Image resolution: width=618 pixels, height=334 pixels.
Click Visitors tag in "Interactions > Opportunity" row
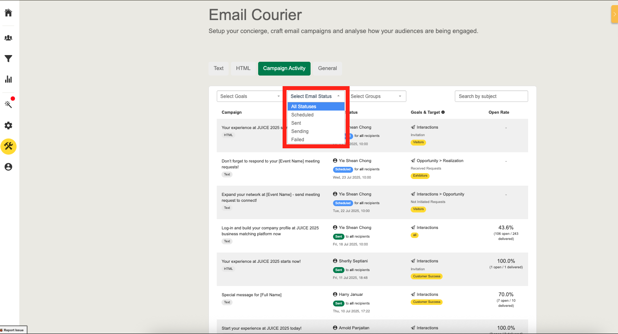pyautogui.click(x=419, y=209)
